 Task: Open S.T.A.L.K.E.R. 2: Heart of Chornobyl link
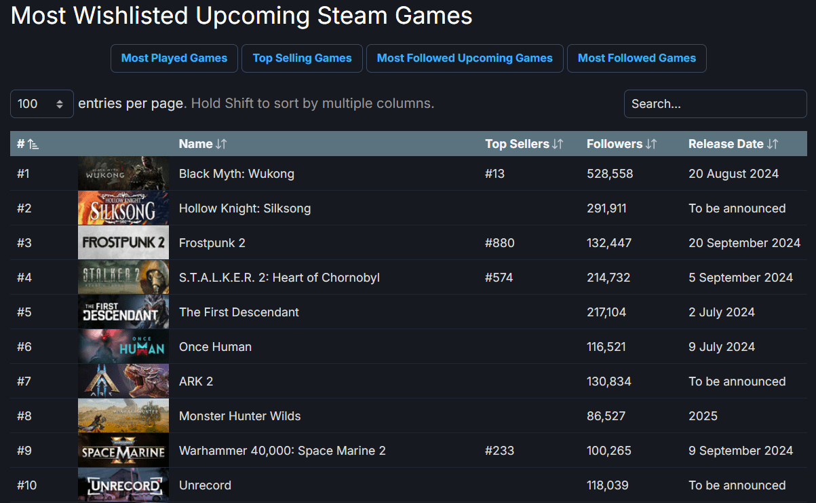[279, 278]
